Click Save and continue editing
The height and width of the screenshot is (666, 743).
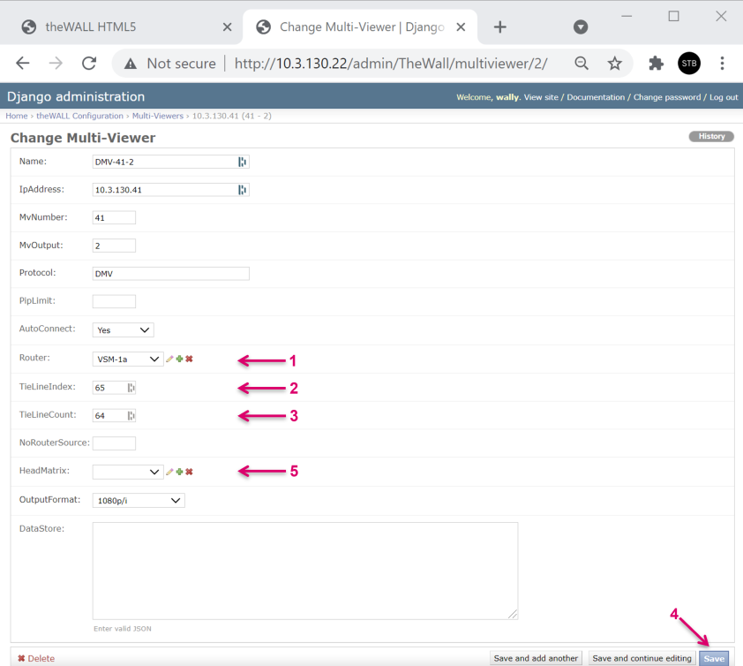click(642, 658)
